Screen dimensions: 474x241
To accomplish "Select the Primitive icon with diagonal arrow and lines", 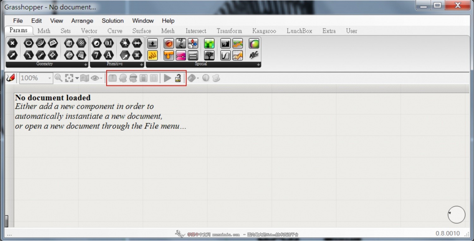I will point(125,55).
